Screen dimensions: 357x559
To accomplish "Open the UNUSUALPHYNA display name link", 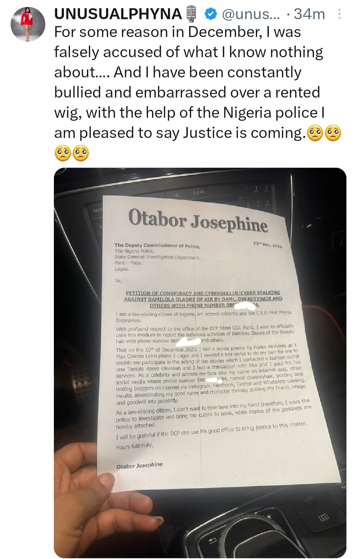I will coord(118,14).
